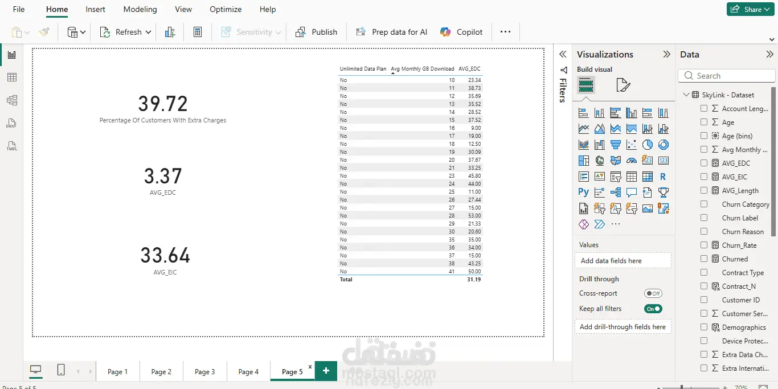The image size is (778, 389).
Task: Open the Paste dropdown arrow
Action: pyautogui.click(x=27, y=32)
